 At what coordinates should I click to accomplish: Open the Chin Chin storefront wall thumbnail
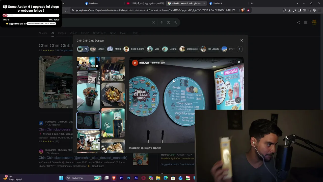(x=113, y=123)
